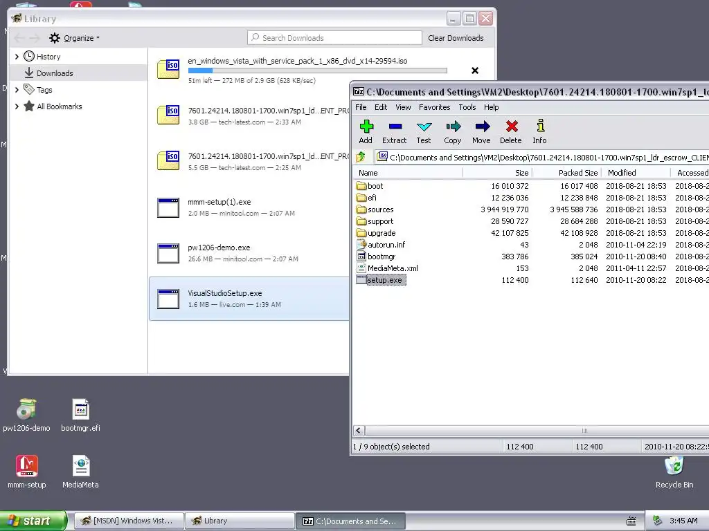
Task: Go up one folder level in 7-Zip
Action: click(361, 157)
